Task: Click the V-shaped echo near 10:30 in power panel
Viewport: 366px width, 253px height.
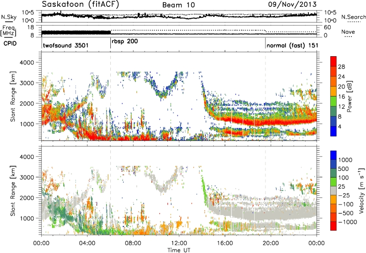Action: (x=162, y=91)
